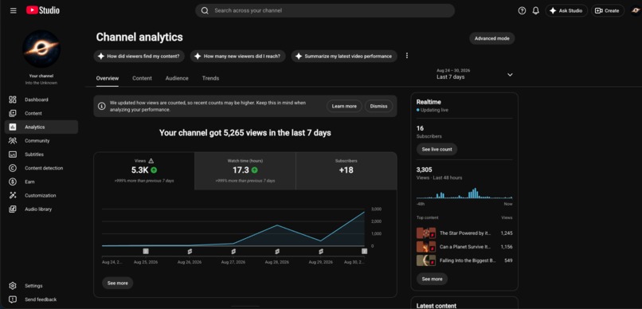This screenshot has height=309, width=642.
Task: Click the Shorts marker under Aug 26 on chart
Action: [x=190, y=251]
